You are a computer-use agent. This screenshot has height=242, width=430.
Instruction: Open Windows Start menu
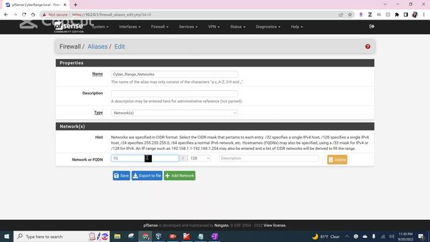pyautogui.click(x=7, y=237)
